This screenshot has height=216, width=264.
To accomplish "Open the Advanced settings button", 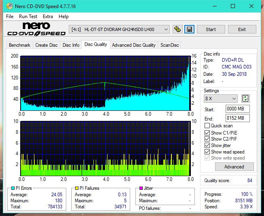I will point(234,167).
